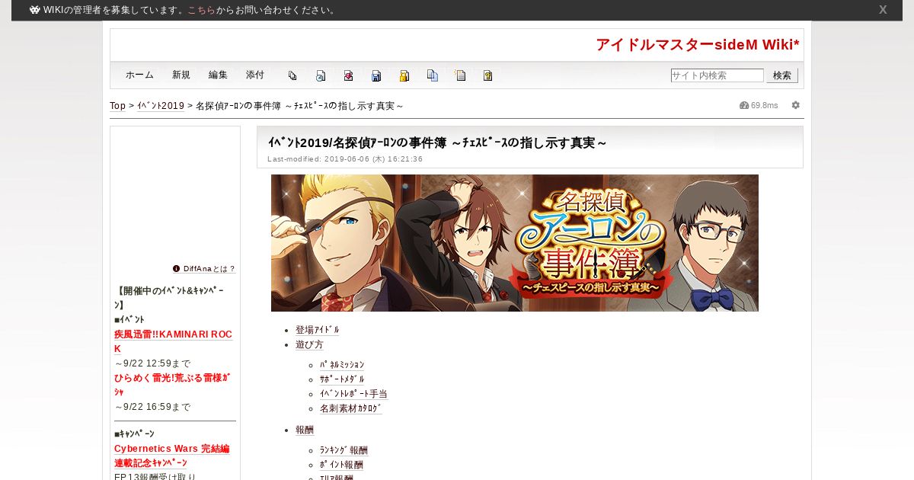
Task: Click the speed gauge icon beside 69.8ms
Action: pyautogui.click(x=744, y=105)
